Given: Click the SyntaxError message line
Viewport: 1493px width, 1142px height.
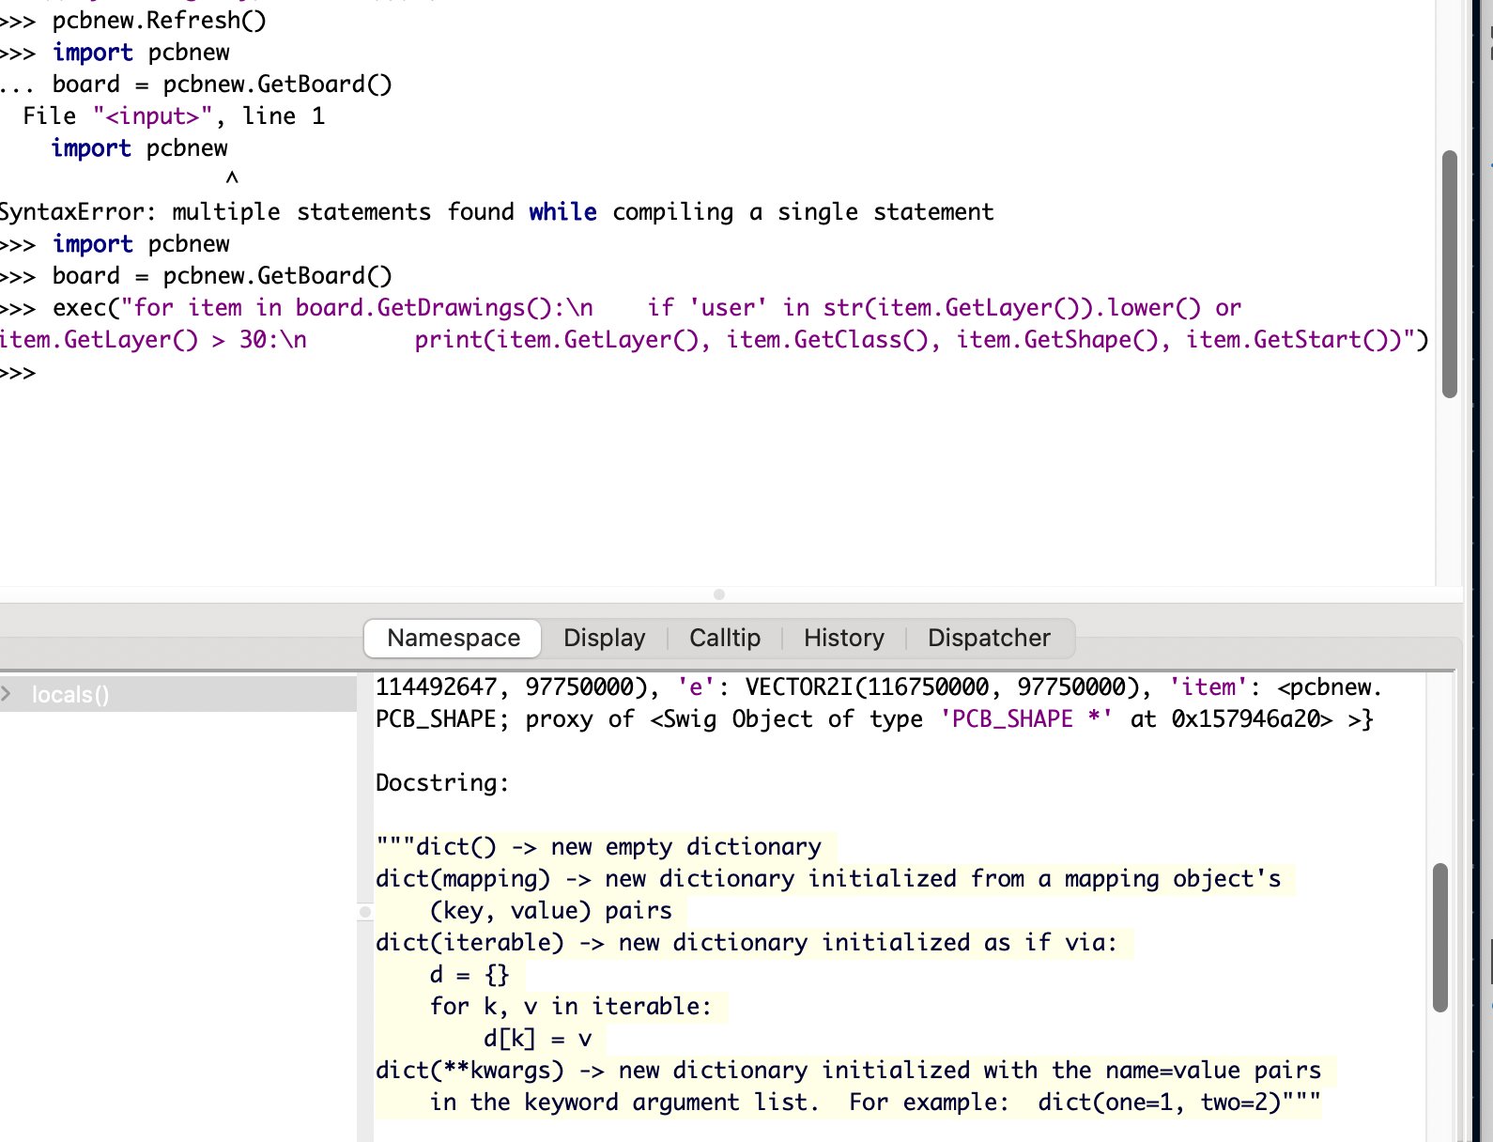Looking at the screenshot, I should (496, 212).
